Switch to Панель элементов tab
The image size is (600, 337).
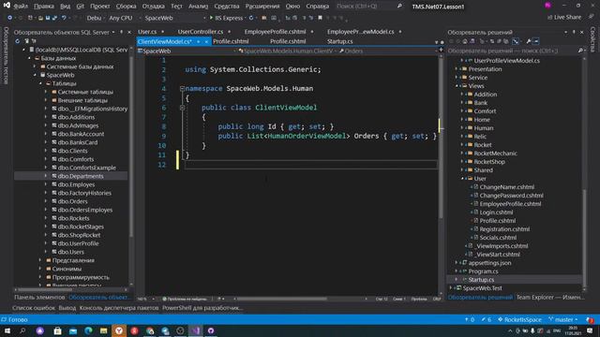pyautogui.click(x=39, y=297)
